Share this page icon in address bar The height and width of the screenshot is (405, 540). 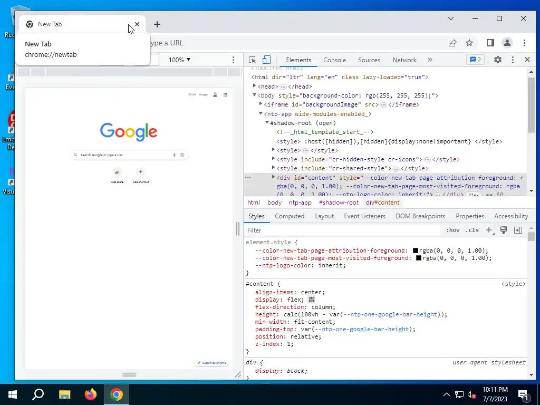click(x=452, y=43)
